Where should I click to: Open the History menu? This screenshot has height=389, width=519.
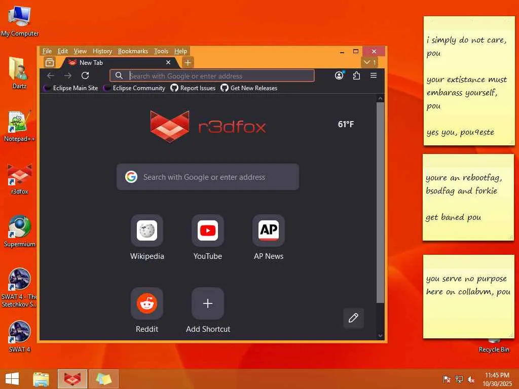click(102, 51)
